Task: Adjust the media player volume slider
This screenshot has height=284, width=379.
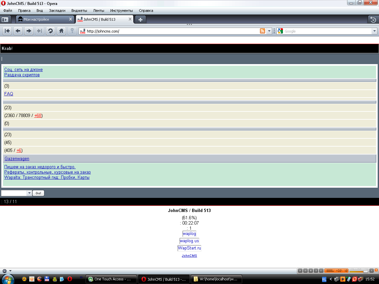Action: (359, 271)
